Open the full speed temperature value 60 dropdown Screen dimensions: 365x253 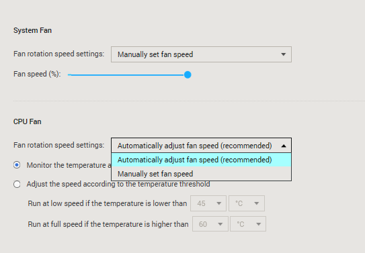pos(210,224)
